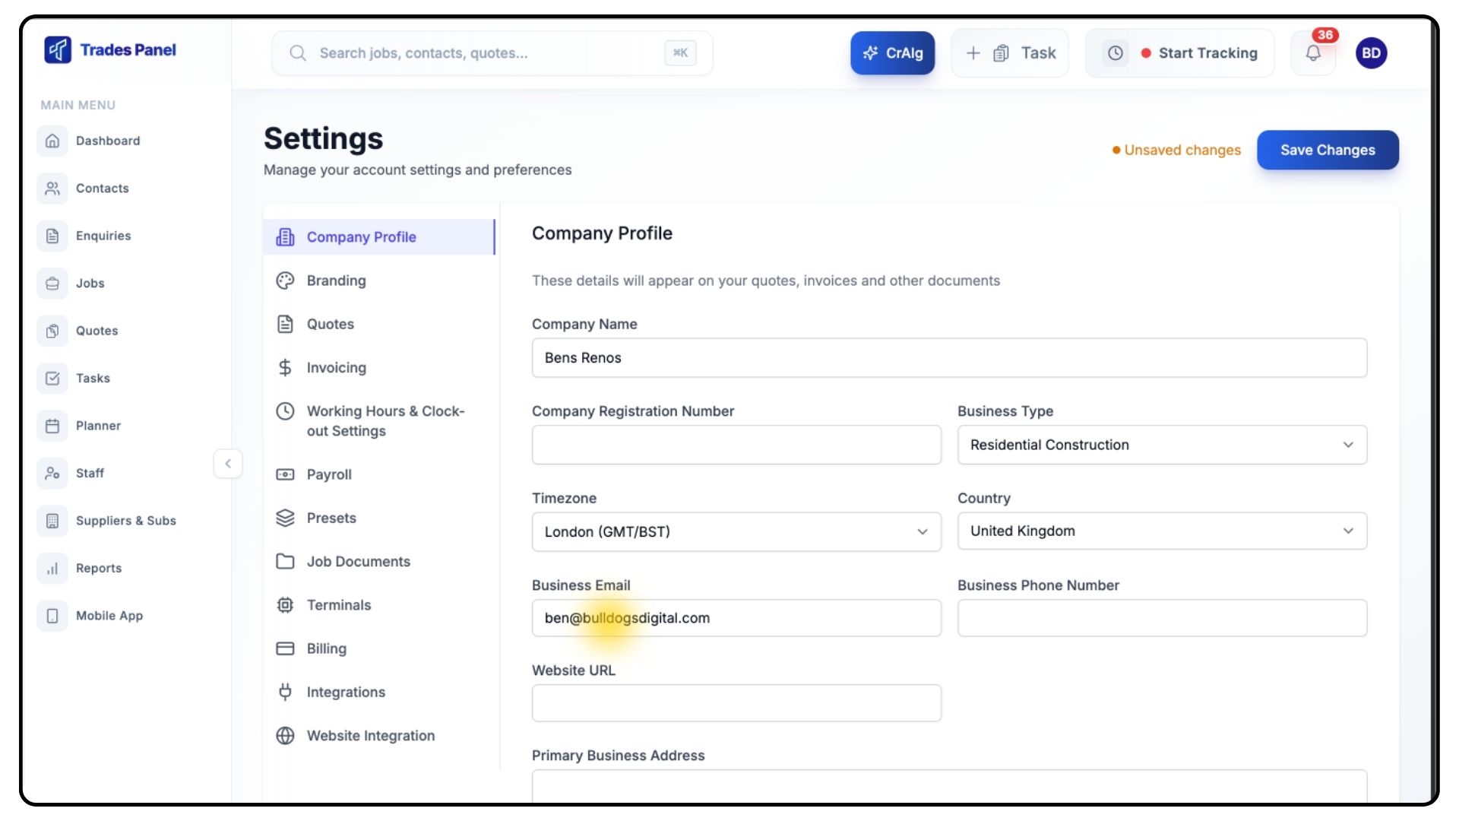The width and height of the screenshot is (1459, 821).
Task: Click the Save Changes button
Action: pyautogui.click(x=1327, y=150)
